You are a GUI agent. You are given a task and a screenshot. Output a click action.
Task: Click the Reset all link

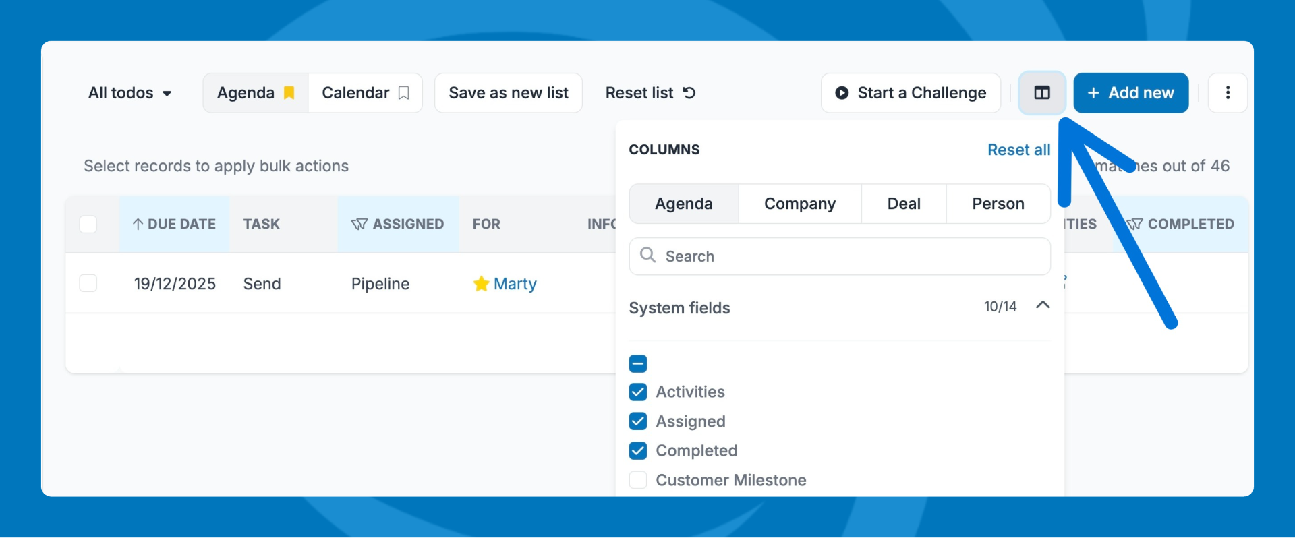1018,150
